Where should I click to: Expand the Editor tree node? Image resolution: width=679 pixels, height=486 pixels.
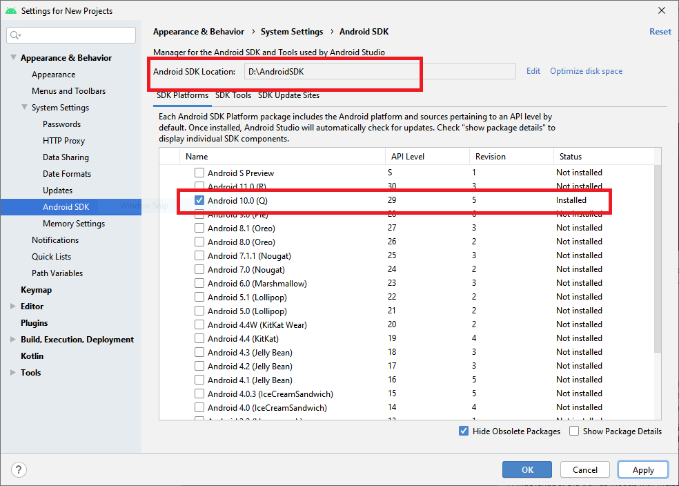[13, 306]
